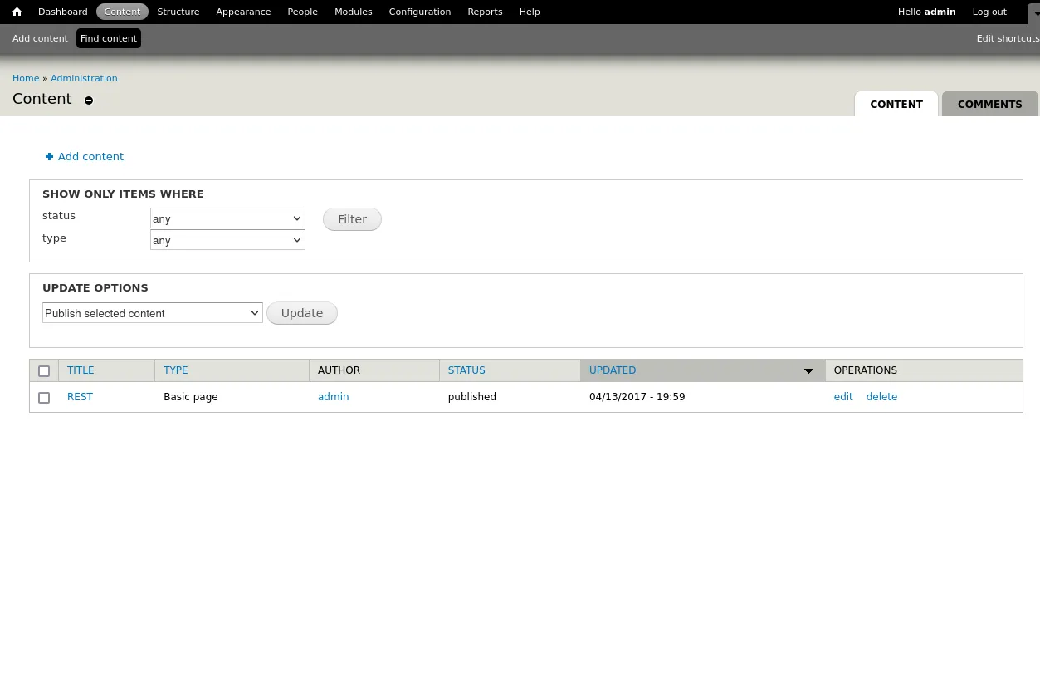Open the Help menu
Screen dimensions: 1040x691
[x=530, y=12]
